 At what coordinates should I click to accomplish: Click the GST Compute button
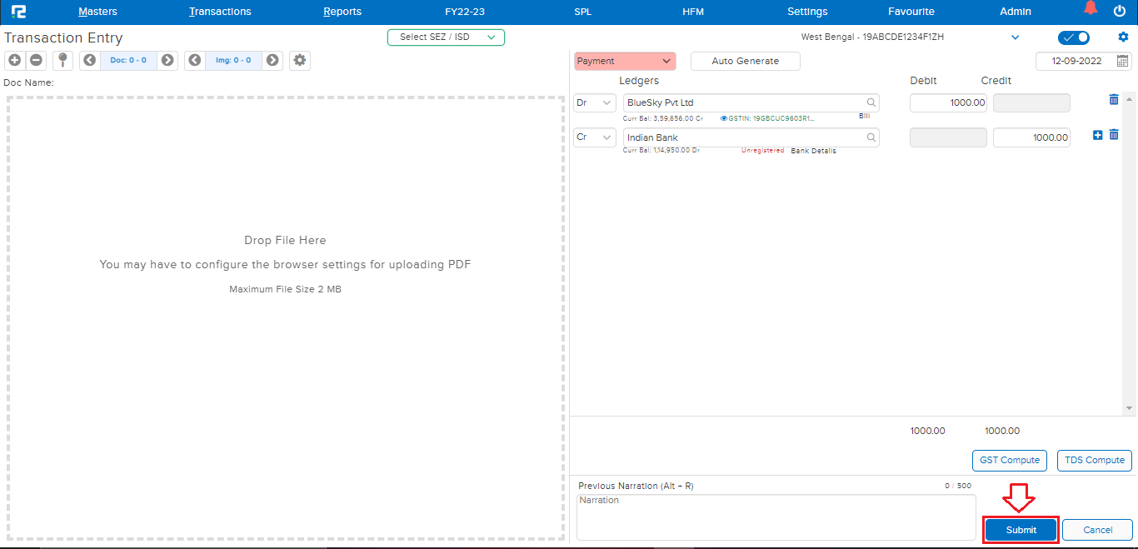(x=1009, y=460)
